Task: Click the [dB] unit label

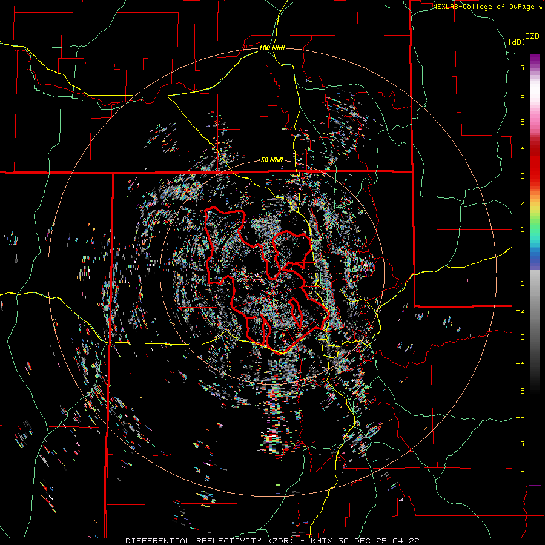Action: click(517, 42)
